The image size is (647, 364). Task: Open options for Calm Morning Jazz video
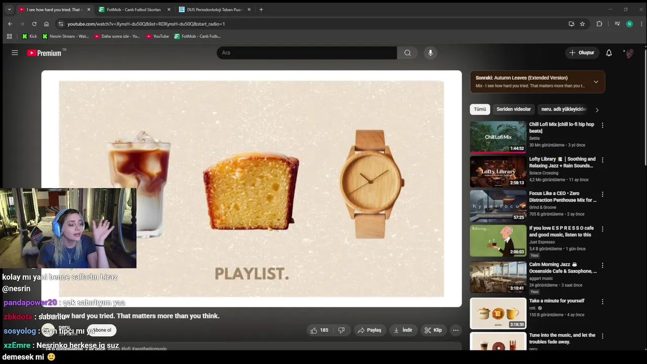tap(602, 265)
